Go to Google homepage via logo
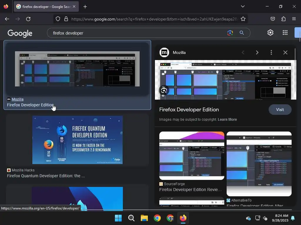The image size is (301, 225). coord(20,33)
